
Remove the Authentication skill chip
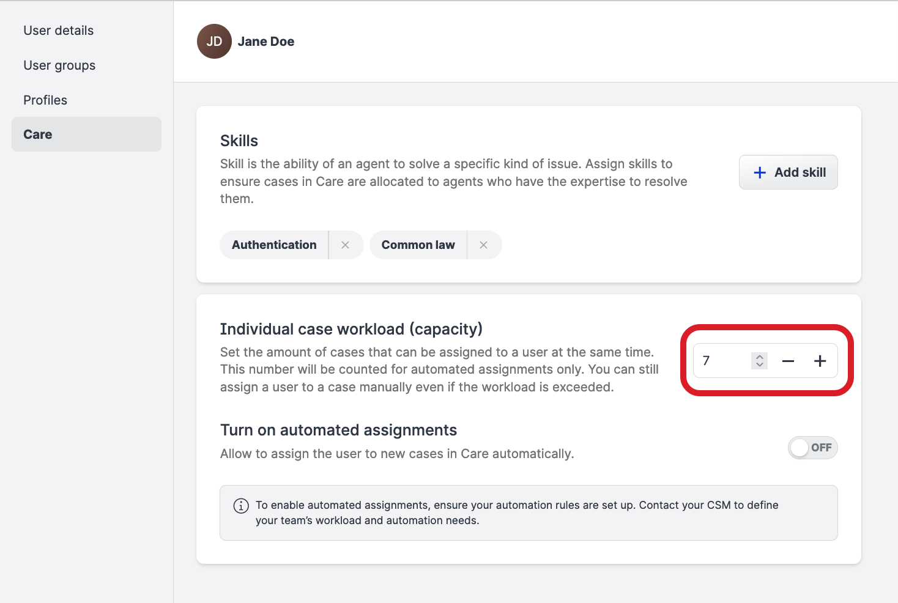346,245
